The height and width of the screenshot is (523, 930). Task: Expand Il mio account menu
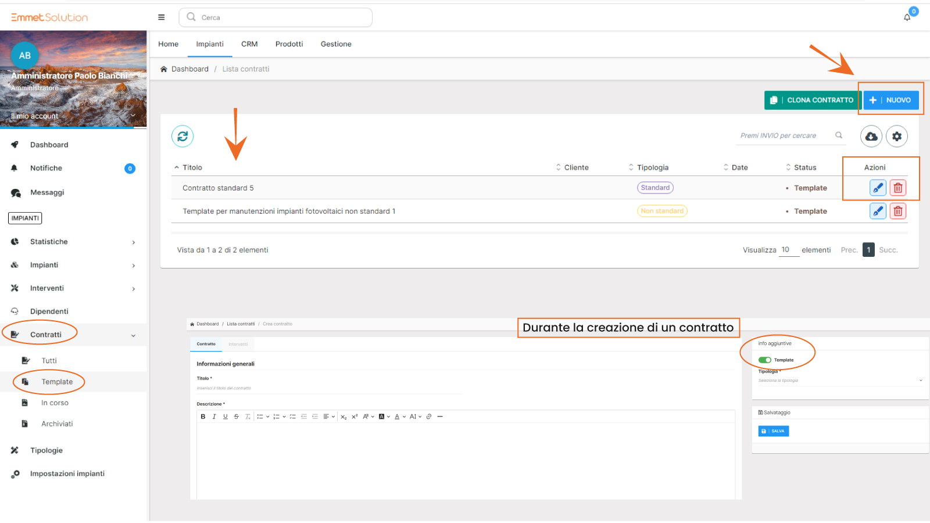[133, 116]
